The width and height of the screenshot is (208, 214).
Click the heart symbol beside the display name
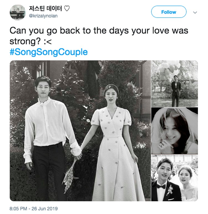coord(67,9)
